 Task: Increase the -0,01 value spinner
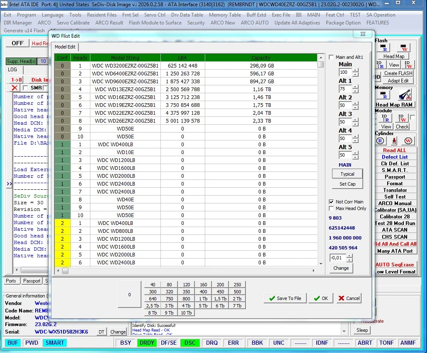349,256
